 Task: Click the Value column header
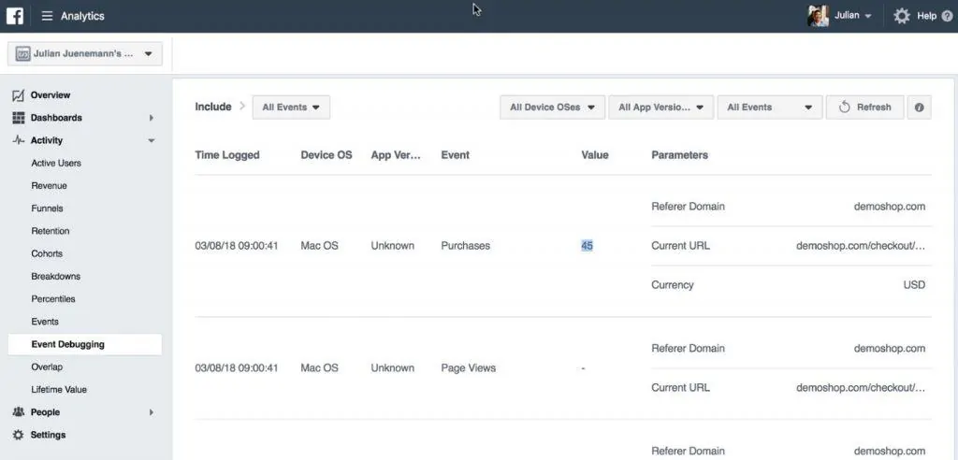point(594,155)
